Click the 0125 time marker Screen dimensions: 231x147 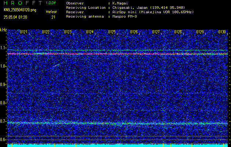[112, 32]
